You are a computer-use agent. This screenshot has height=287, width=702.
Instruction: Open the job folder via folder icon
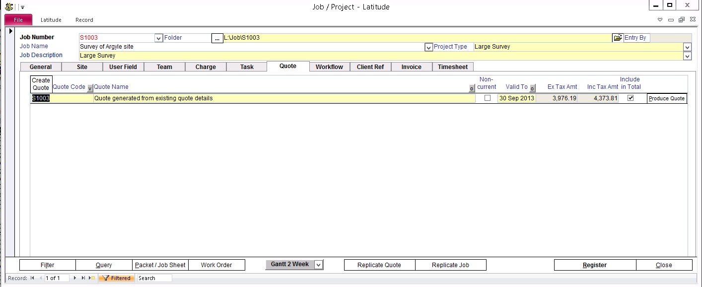[x=617, y=38]
